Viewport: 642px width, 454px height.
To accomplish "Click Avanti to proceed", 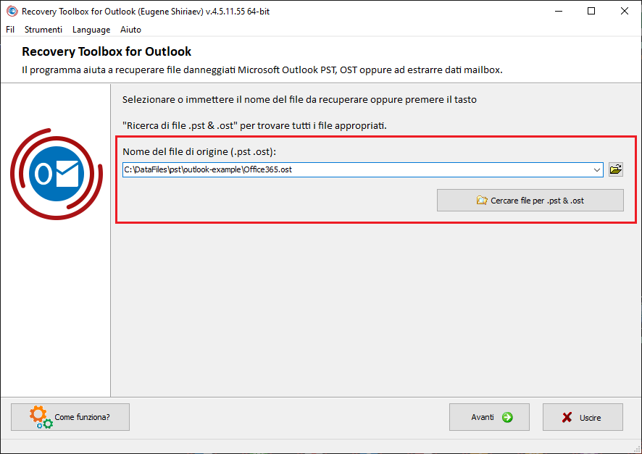I will click(489, 417).
